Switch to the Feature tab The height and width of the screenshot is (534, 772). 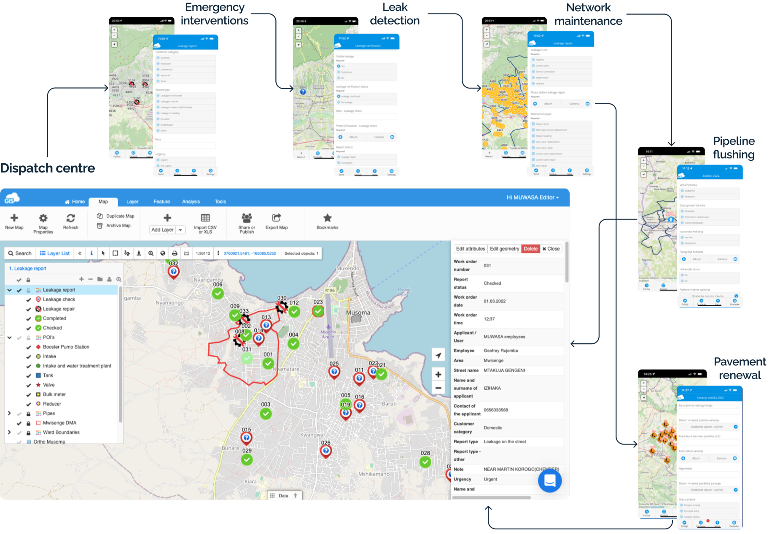point(161,202)
